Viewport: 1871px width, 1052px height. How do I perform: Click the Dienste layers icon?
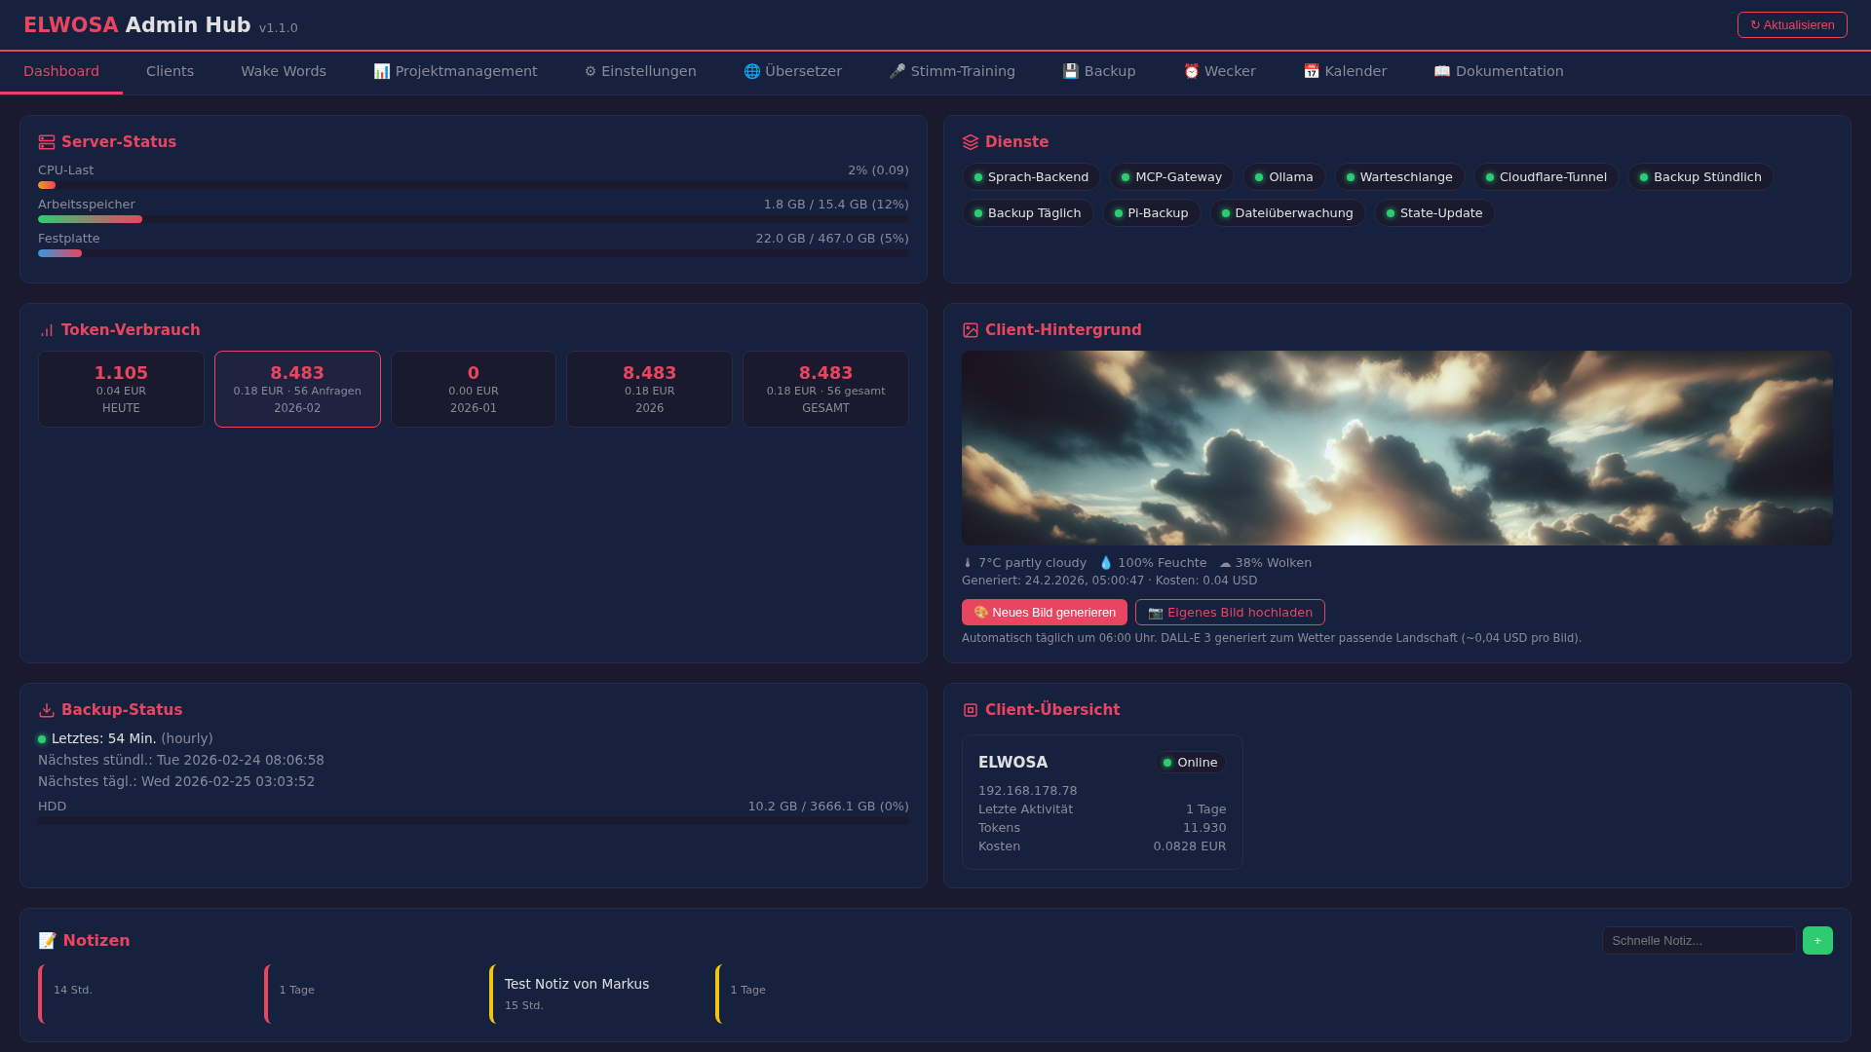[x=971, y=142]
